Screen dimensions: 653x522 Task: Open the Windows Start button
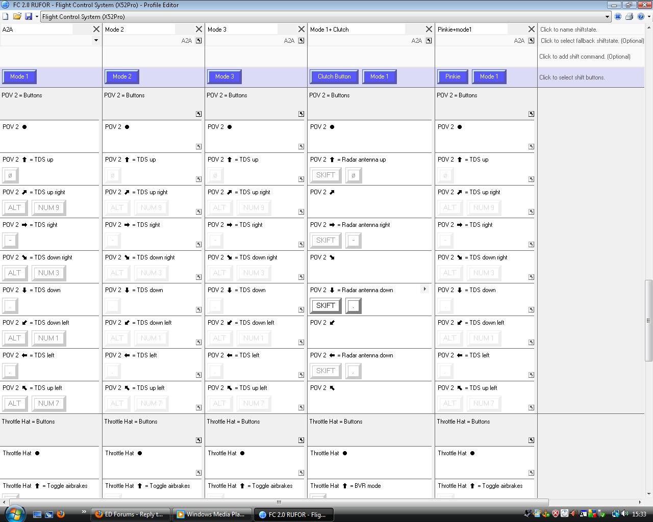[x=14, y=513]
